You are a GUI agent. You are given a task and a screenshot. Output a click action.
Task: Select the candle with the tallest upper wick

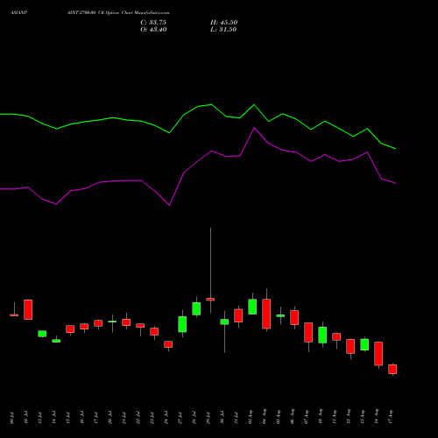coord(210,299)
